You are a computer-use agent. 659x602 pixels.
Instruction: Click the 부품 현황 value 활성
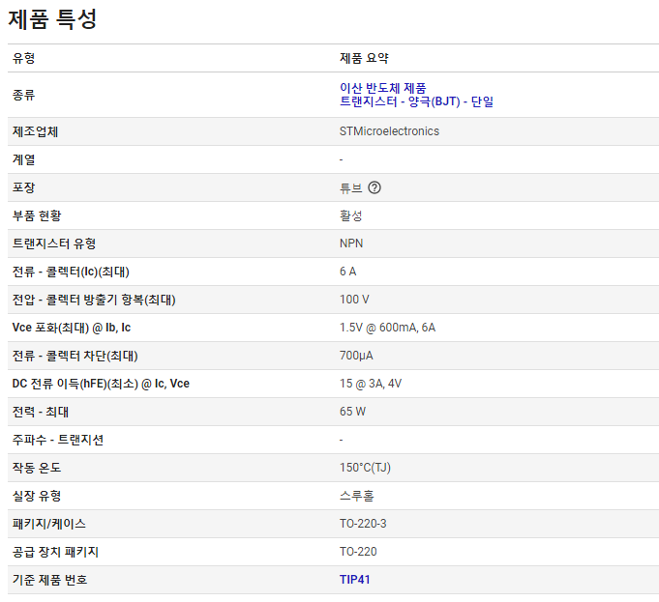point(350,215)
